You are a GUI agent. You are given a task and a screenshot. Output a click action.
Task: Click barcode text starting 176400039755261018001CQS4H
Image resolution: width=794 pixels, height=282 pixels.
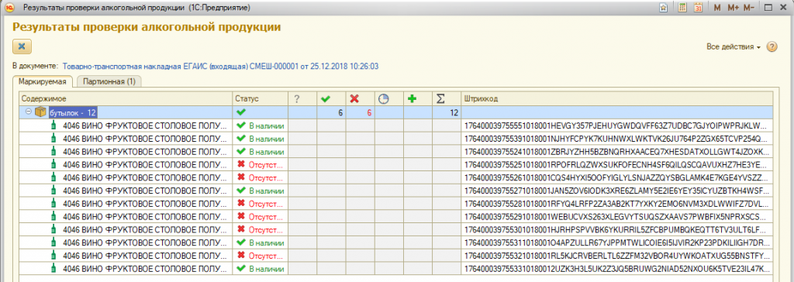[x=616, y=177]
